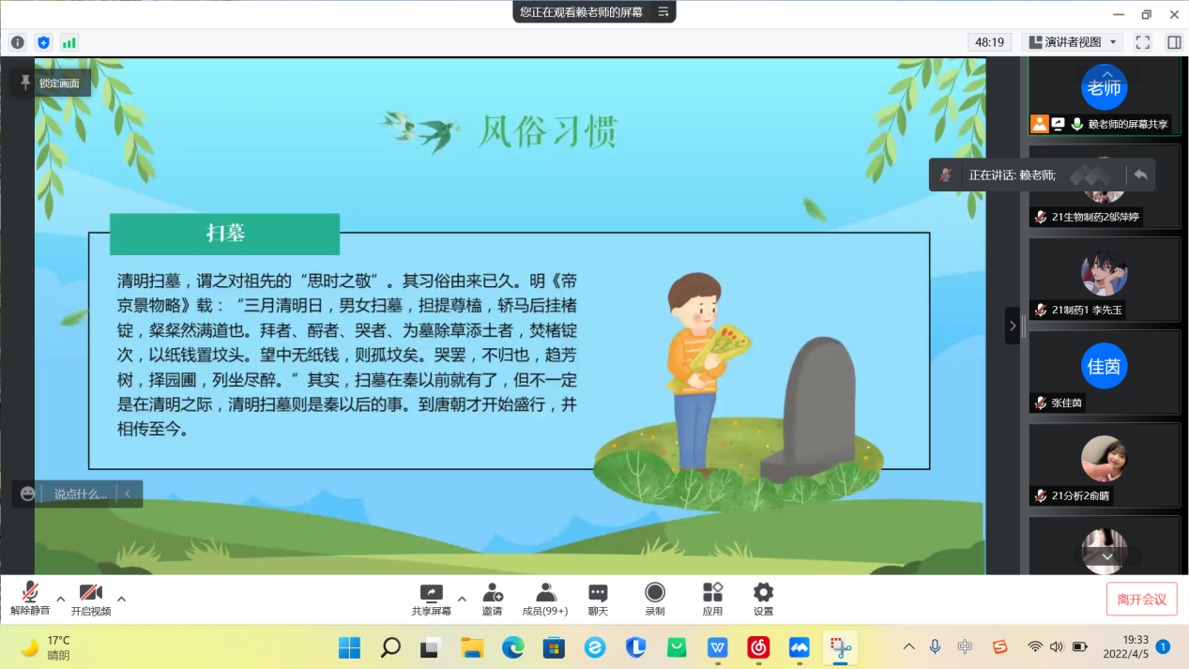Toggle the side panel layout icon
Screen dimensions: 1189x669
coord(1173,42)
